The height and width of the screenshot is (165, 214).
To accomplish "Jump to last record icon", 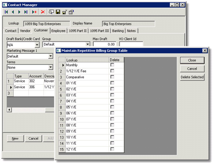I will coord(26,12).
